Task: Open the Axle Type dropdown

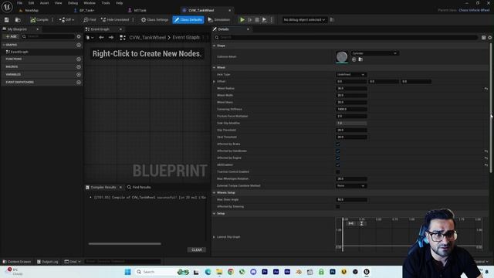Action: (x=351, y=75)
